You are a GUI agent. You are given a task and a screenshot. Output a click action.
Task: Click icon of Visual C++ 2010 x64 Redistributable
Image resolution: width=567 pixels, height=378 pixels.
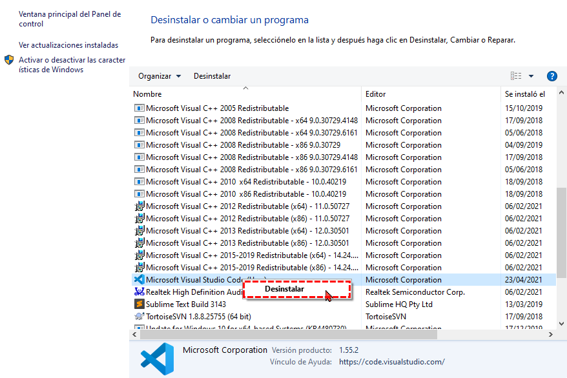(x=139, y=182)
